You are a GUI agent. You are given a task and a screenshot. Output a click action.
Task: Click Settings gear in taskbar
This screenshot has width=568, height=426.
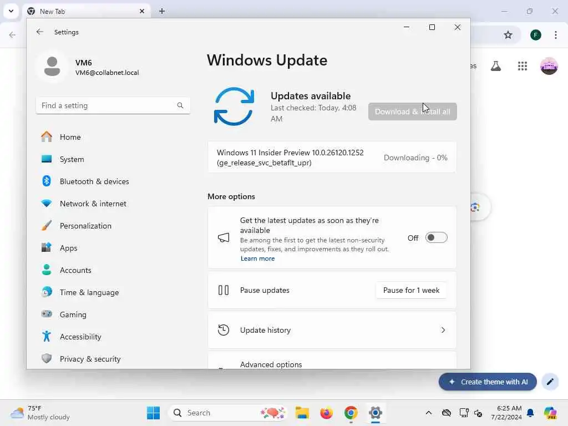[376, 413]
